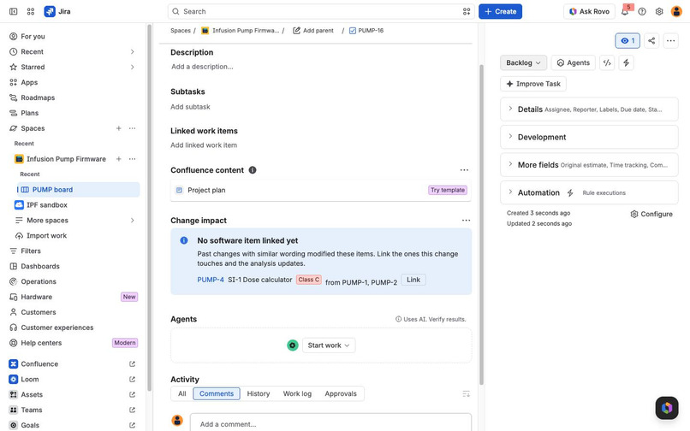
Task: Open the PUMP-4 link
Action: pyautogui.click(x=211, y=280)
